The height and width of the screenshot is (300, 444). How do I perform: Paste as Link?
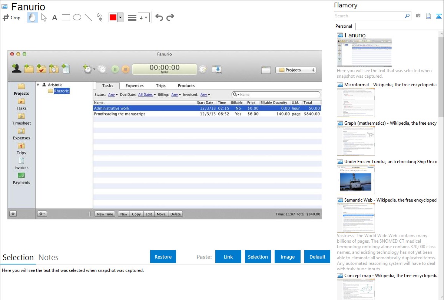point(228,257)
